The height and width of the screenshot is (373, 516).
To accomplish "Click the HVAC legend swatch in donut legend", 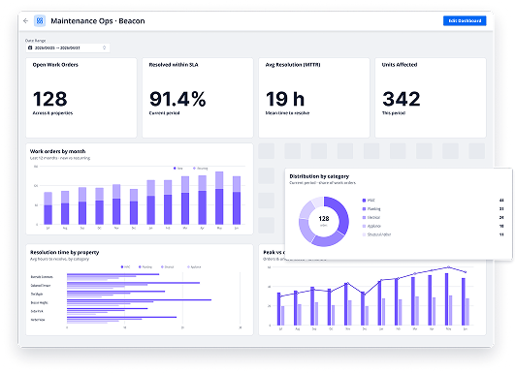I will point(364,201).
